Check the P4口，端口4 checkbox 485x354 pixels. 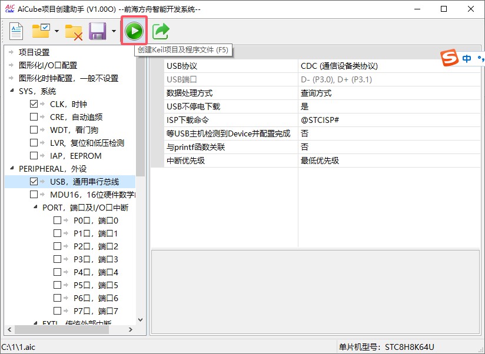pyautogui.click(x=57, y=272)
